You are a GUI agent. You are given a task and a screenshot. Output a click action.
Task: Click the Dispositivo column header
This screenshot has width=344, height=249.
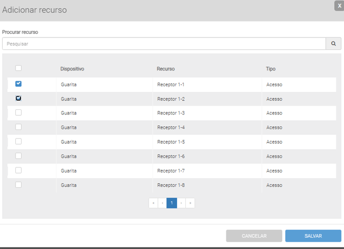(72, 69)
